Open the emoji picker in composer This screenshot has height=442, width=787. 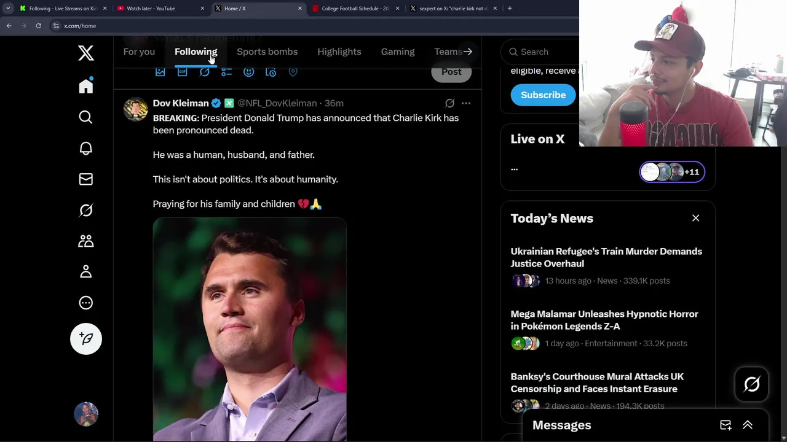click(x=248, y=72)
